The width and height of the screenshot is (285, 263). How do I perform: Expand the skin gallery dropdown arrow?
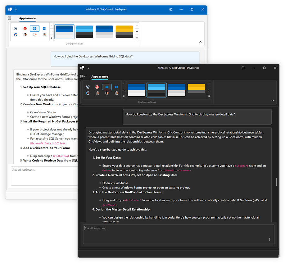coord(209,97)
